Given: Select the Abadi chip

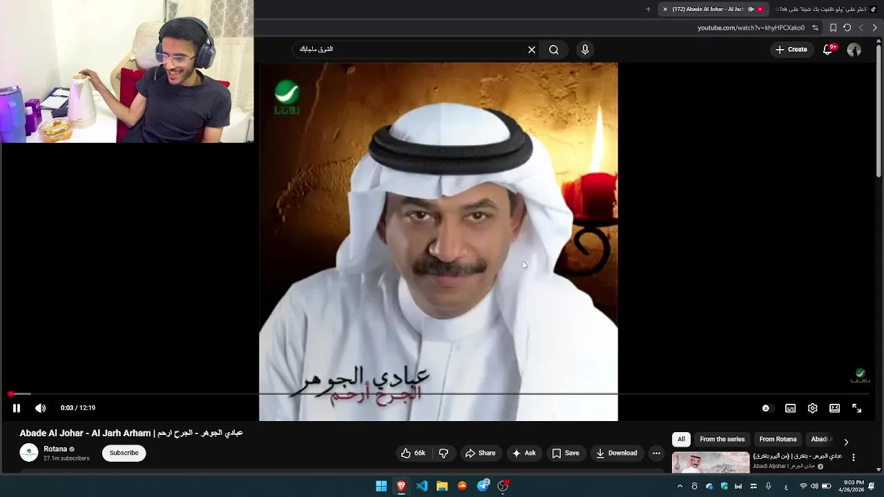Looking at the screenshot, I should click(820, 439).
